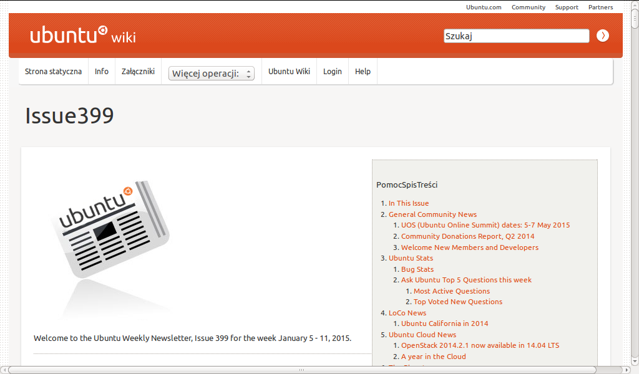Image resolution: width=639 pixels, height=374 pixels.
Task: Open the Community top link
Action: coord(529,7)
